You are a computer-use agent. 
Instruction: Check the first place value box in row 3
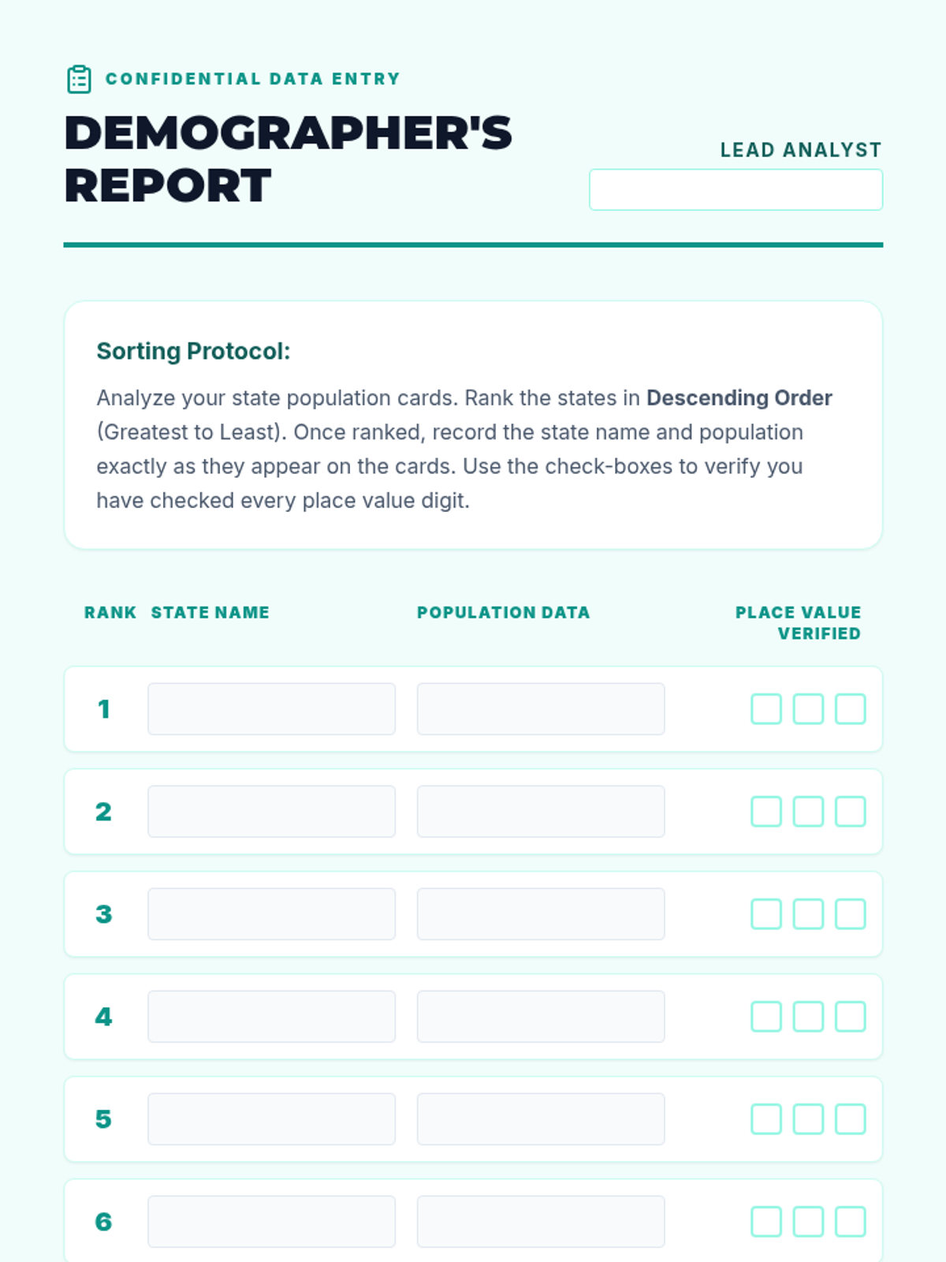pyautogui.click(x=765, y=913)
